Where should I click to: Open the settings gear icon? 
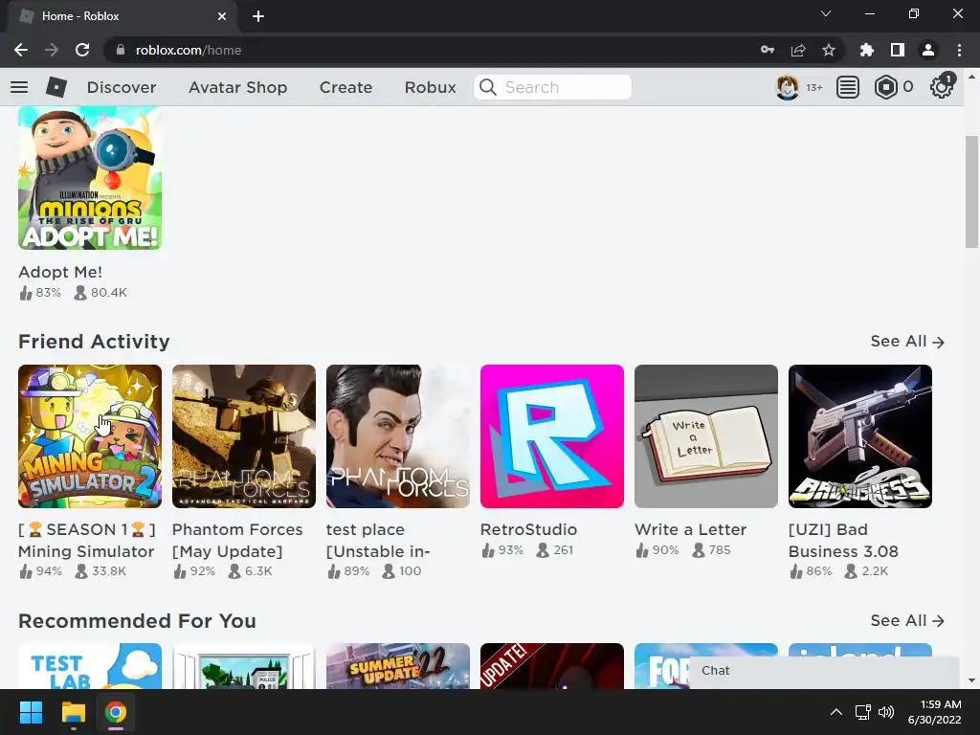(x=942, y=87)
